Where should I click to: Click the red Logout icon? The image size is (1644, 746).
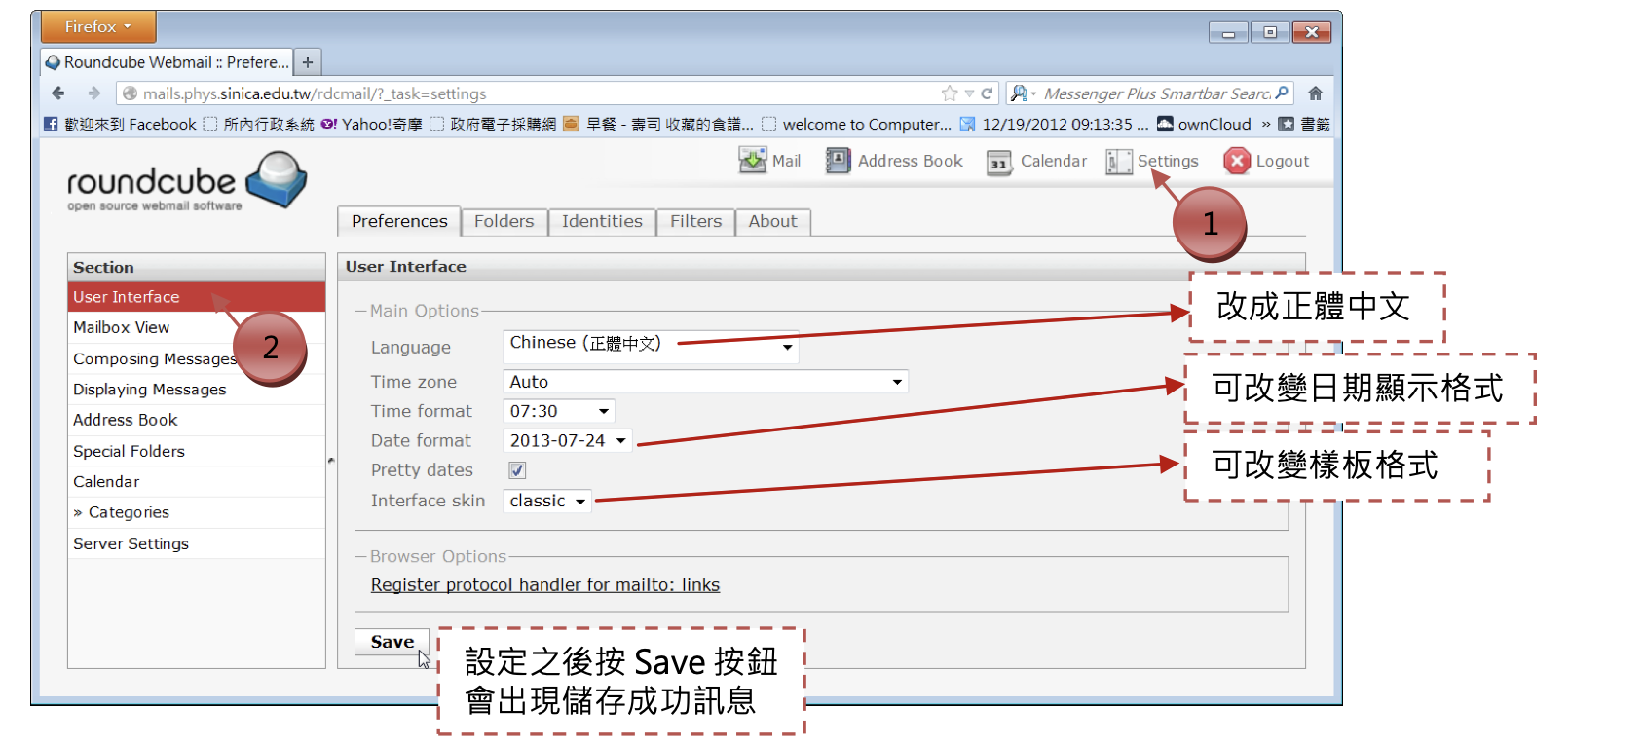[1237, 161]
